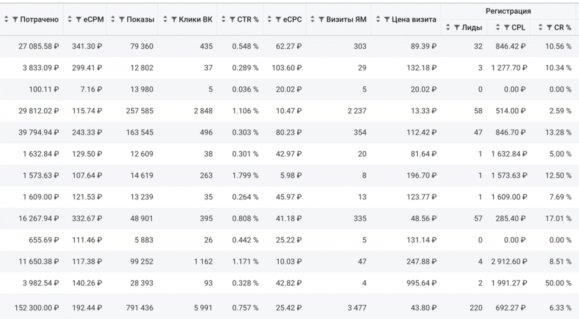Click the Цена визита column header label
The width and height of the screenshot is (579, 319).
pos(412,20)
